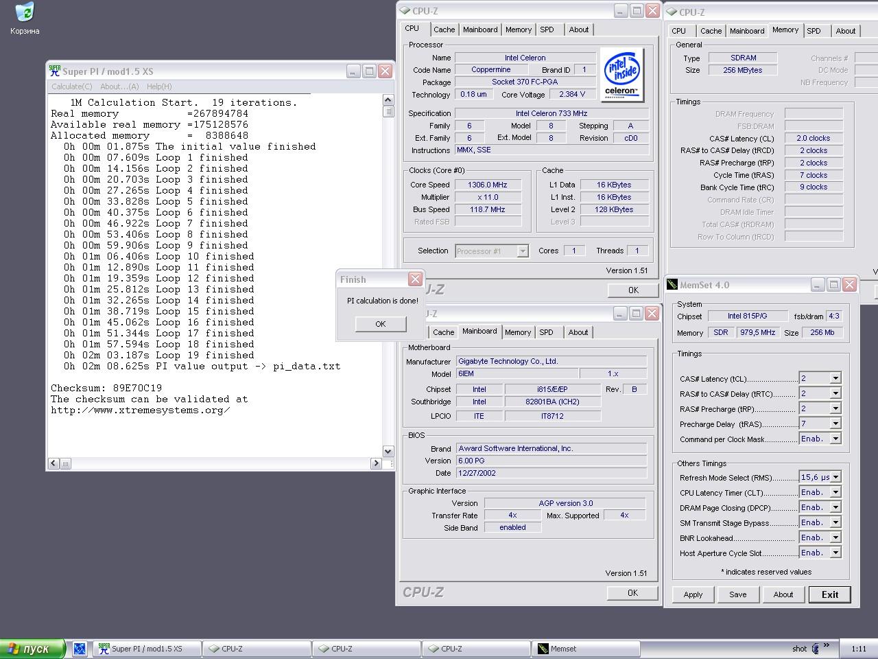Image resolution: width=878 pixels, height=659 pixels.
Task: Click fsb/dram 4:3 field in MemSet
Action: (834, 316)
